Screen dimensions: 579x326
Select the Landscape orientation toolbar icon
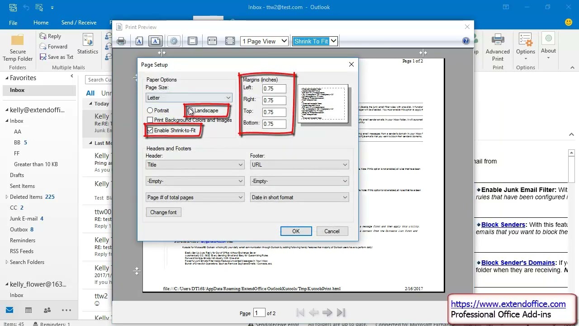point(155,41)
